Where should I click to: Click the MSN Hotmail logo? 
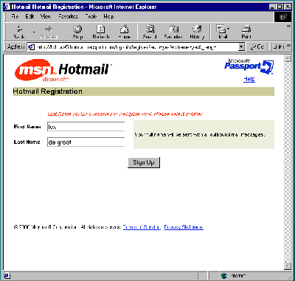point(63,70)
